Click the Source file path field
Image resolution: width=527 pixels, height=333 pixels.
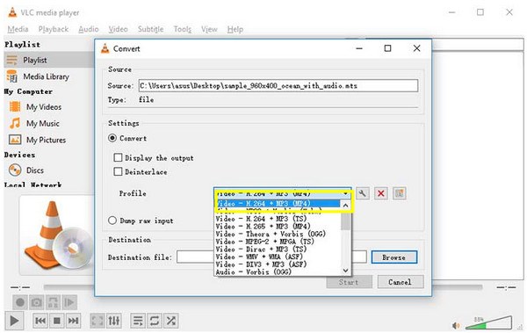pyautogui.click(x=278, y=86)
